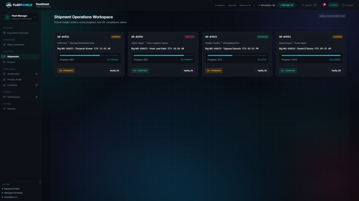The height and width of the screenshot is (201, 359).
Task: Collapse the sidebar using the edge handle
Action: [x=40, y=182]
